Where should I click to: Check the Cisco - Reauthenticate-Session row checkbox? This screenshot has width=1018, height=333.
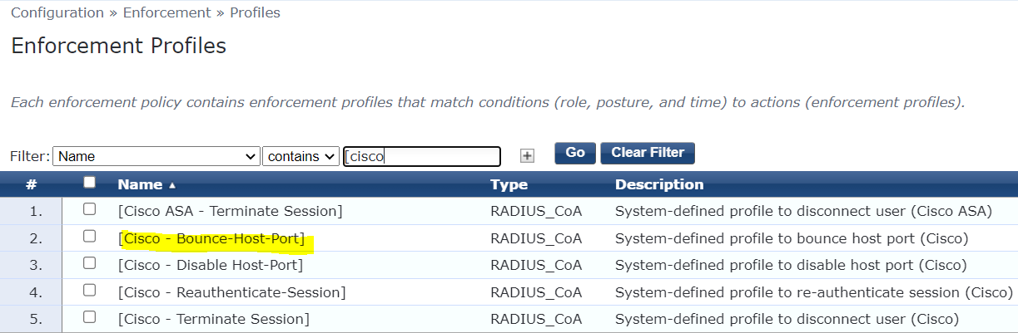(90, 291)
